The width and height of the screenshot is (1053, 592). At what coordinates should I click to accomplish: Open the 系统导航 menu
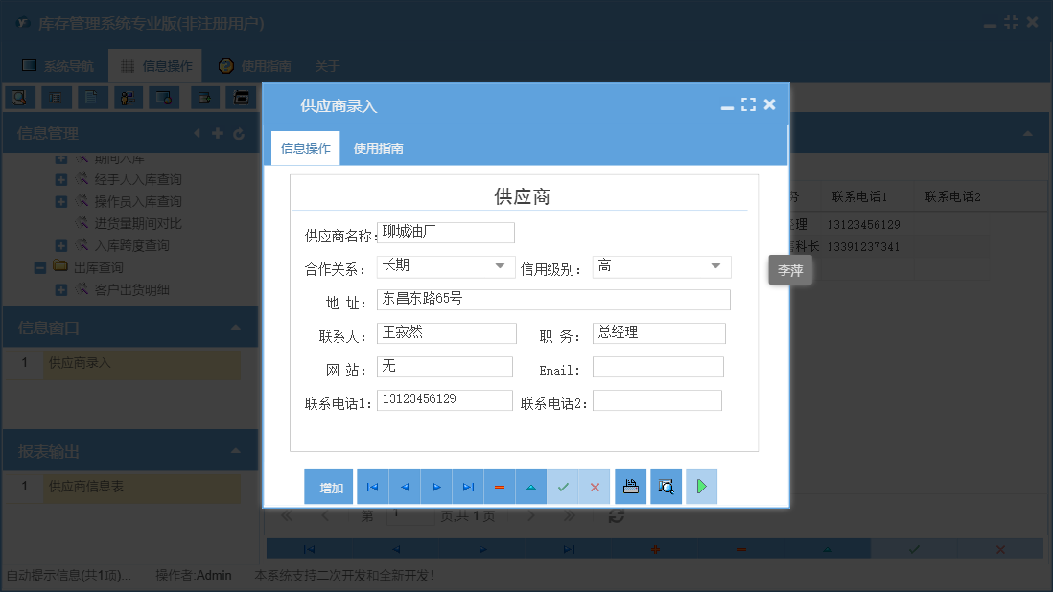click(58, 66)
